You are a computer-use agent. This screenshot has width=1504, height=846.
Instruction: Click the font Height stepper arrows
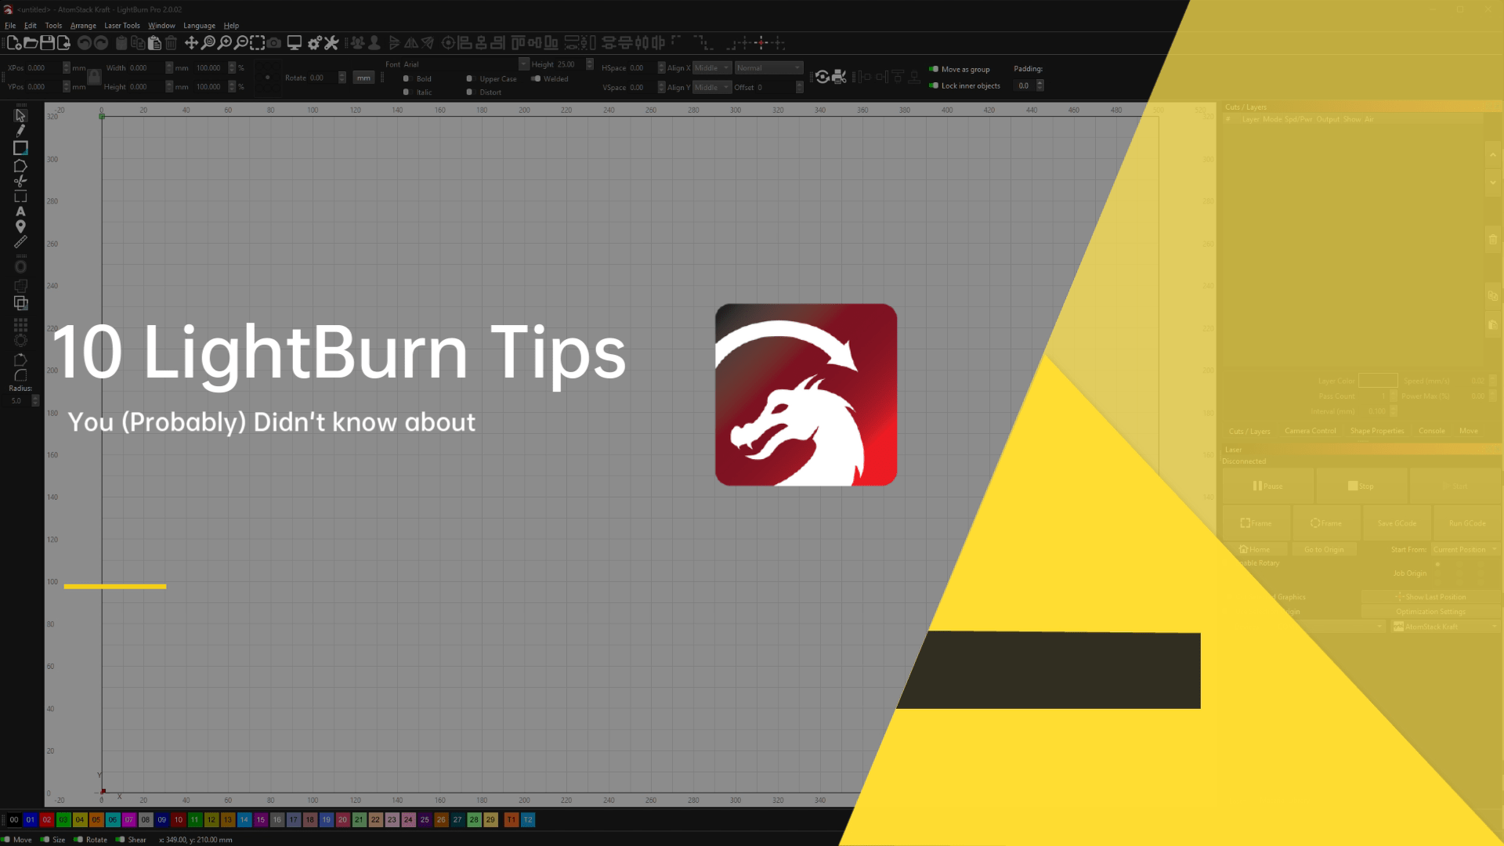pyautogui.click(x=590, y=64)
